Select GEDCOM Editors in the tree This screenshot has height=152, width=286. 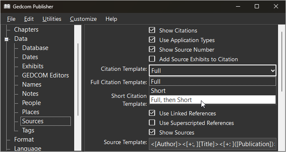click(45, 75)
